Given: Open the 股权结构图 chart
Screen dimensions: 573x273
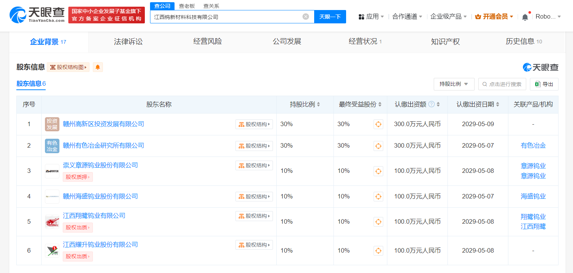Looking at the screenshot, I should [68, 67].
